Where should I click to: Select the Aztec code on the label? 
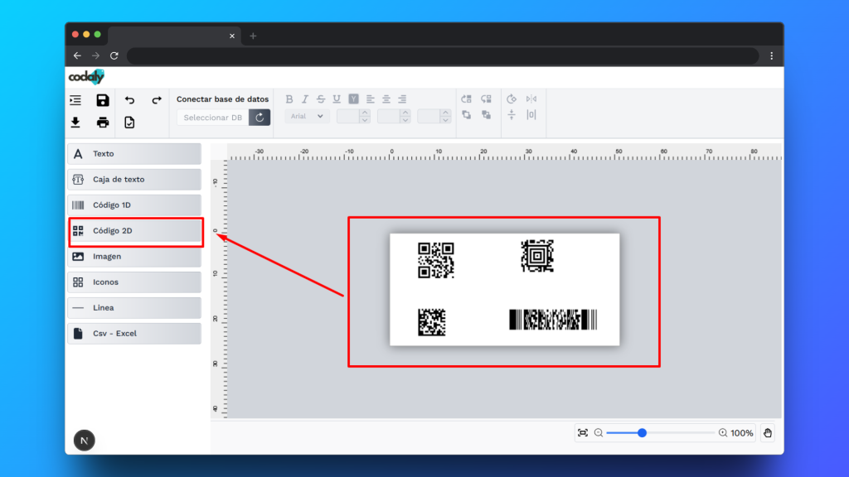click(x=537, y=256)
